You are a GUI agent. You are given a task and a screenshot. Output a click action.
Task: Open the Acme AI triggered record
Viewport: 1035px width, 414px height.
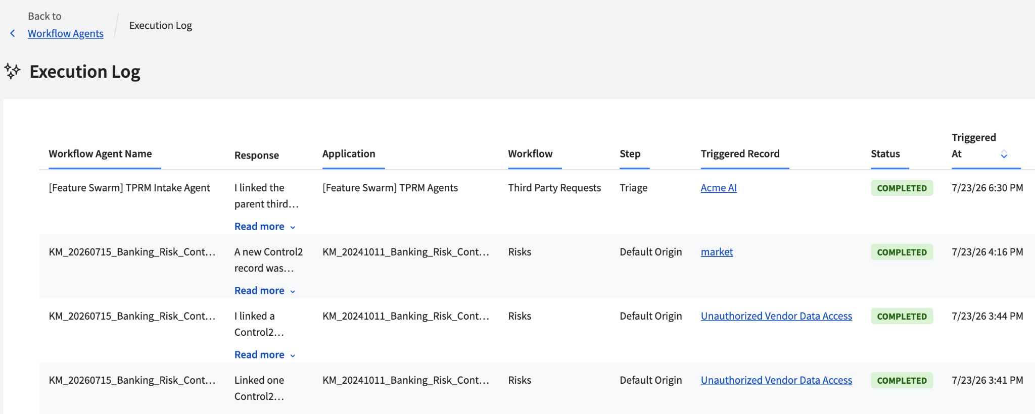(x=719, y=188)
